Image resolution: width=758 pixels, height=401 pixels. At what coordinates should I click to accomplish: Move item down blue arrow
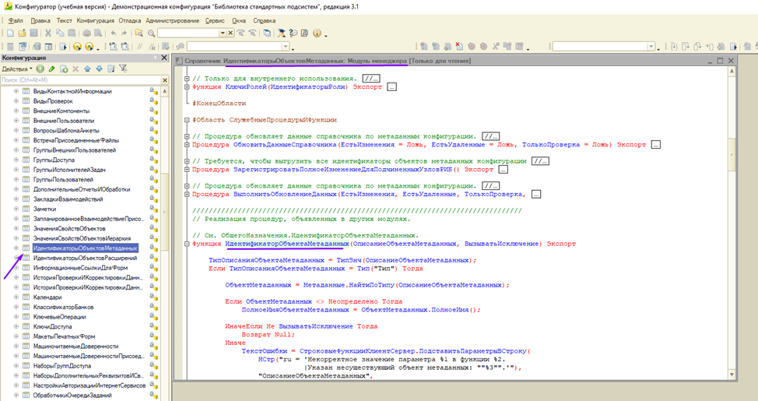coord(99,69)
